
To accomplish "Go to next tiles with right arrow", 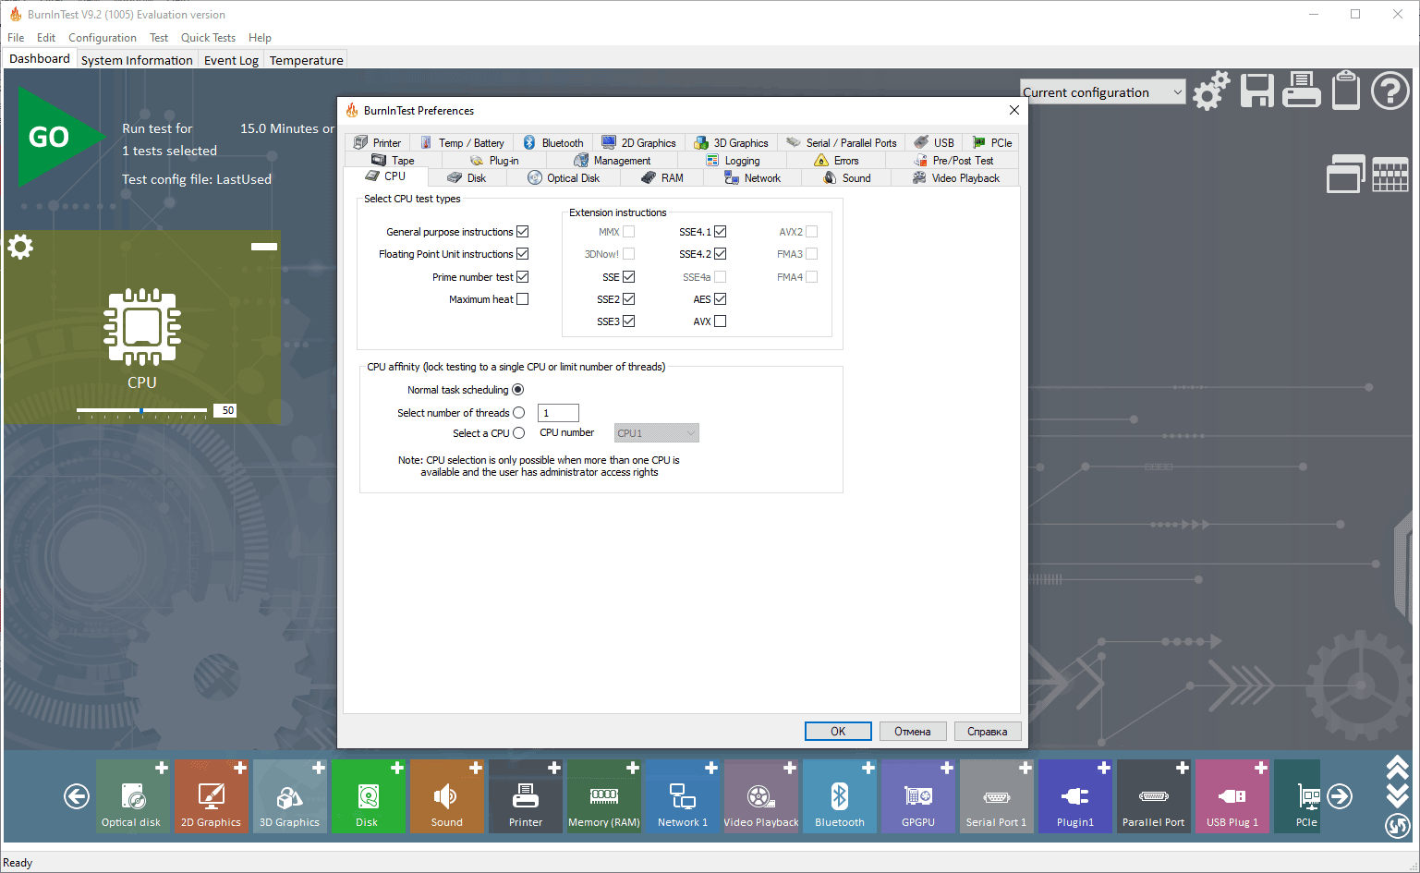I will 1340,795.
